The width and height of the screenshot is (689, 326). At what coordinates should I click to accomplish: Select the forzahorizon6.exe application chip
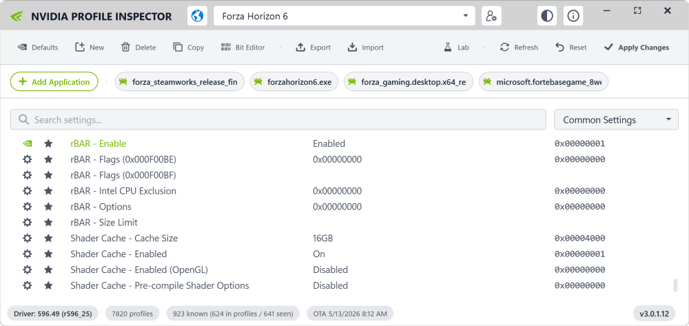[294, 82]
